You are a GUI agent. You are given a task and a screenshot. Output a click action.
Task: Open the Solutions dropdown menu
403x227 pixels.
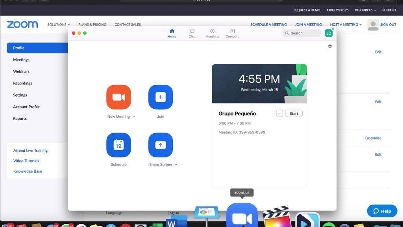tap(59, 24)
